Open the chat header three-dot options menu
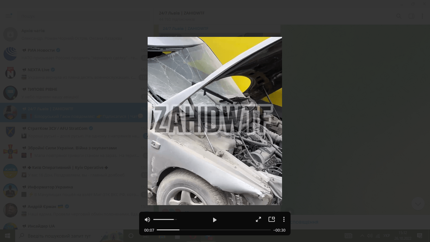The width and height of the screenshot is (430, 242). pos(422,16)
